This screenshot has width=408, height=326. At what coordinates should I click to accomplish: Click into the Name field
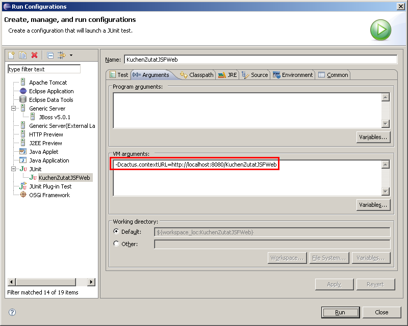click(261, 60)
